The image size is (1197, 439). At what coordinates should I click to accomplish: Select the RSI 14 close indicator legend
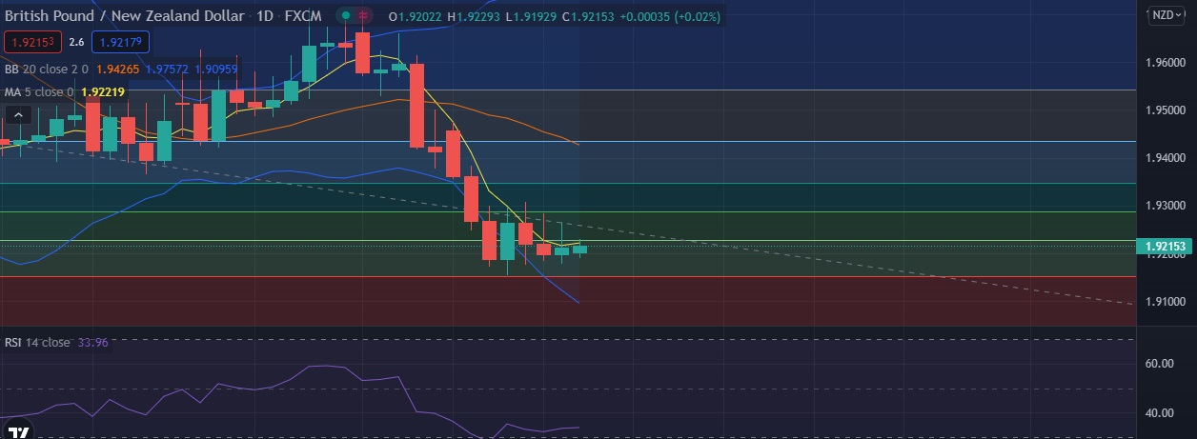pos(37,342)
